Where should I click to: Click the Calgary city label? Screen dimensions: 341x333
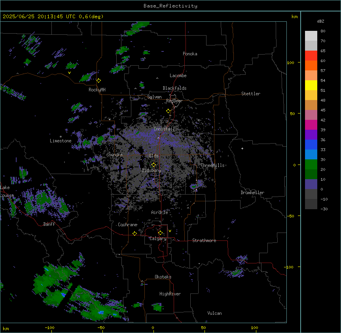(x=158, y=238)
